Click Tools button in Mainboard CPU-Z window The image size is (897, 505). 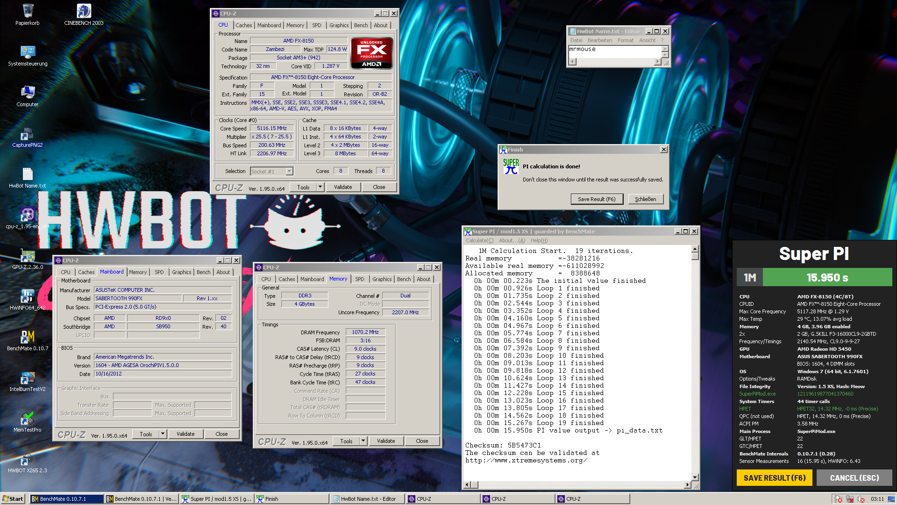tap(146, 434)
